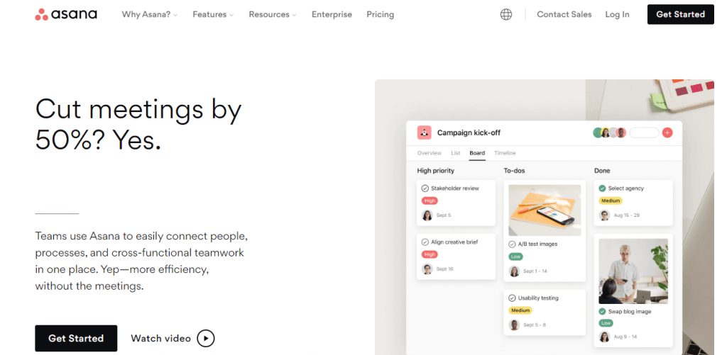This screenshot has width=727, height=355.
Task: Click the Sept 16 due date
Action: point(445,269)
